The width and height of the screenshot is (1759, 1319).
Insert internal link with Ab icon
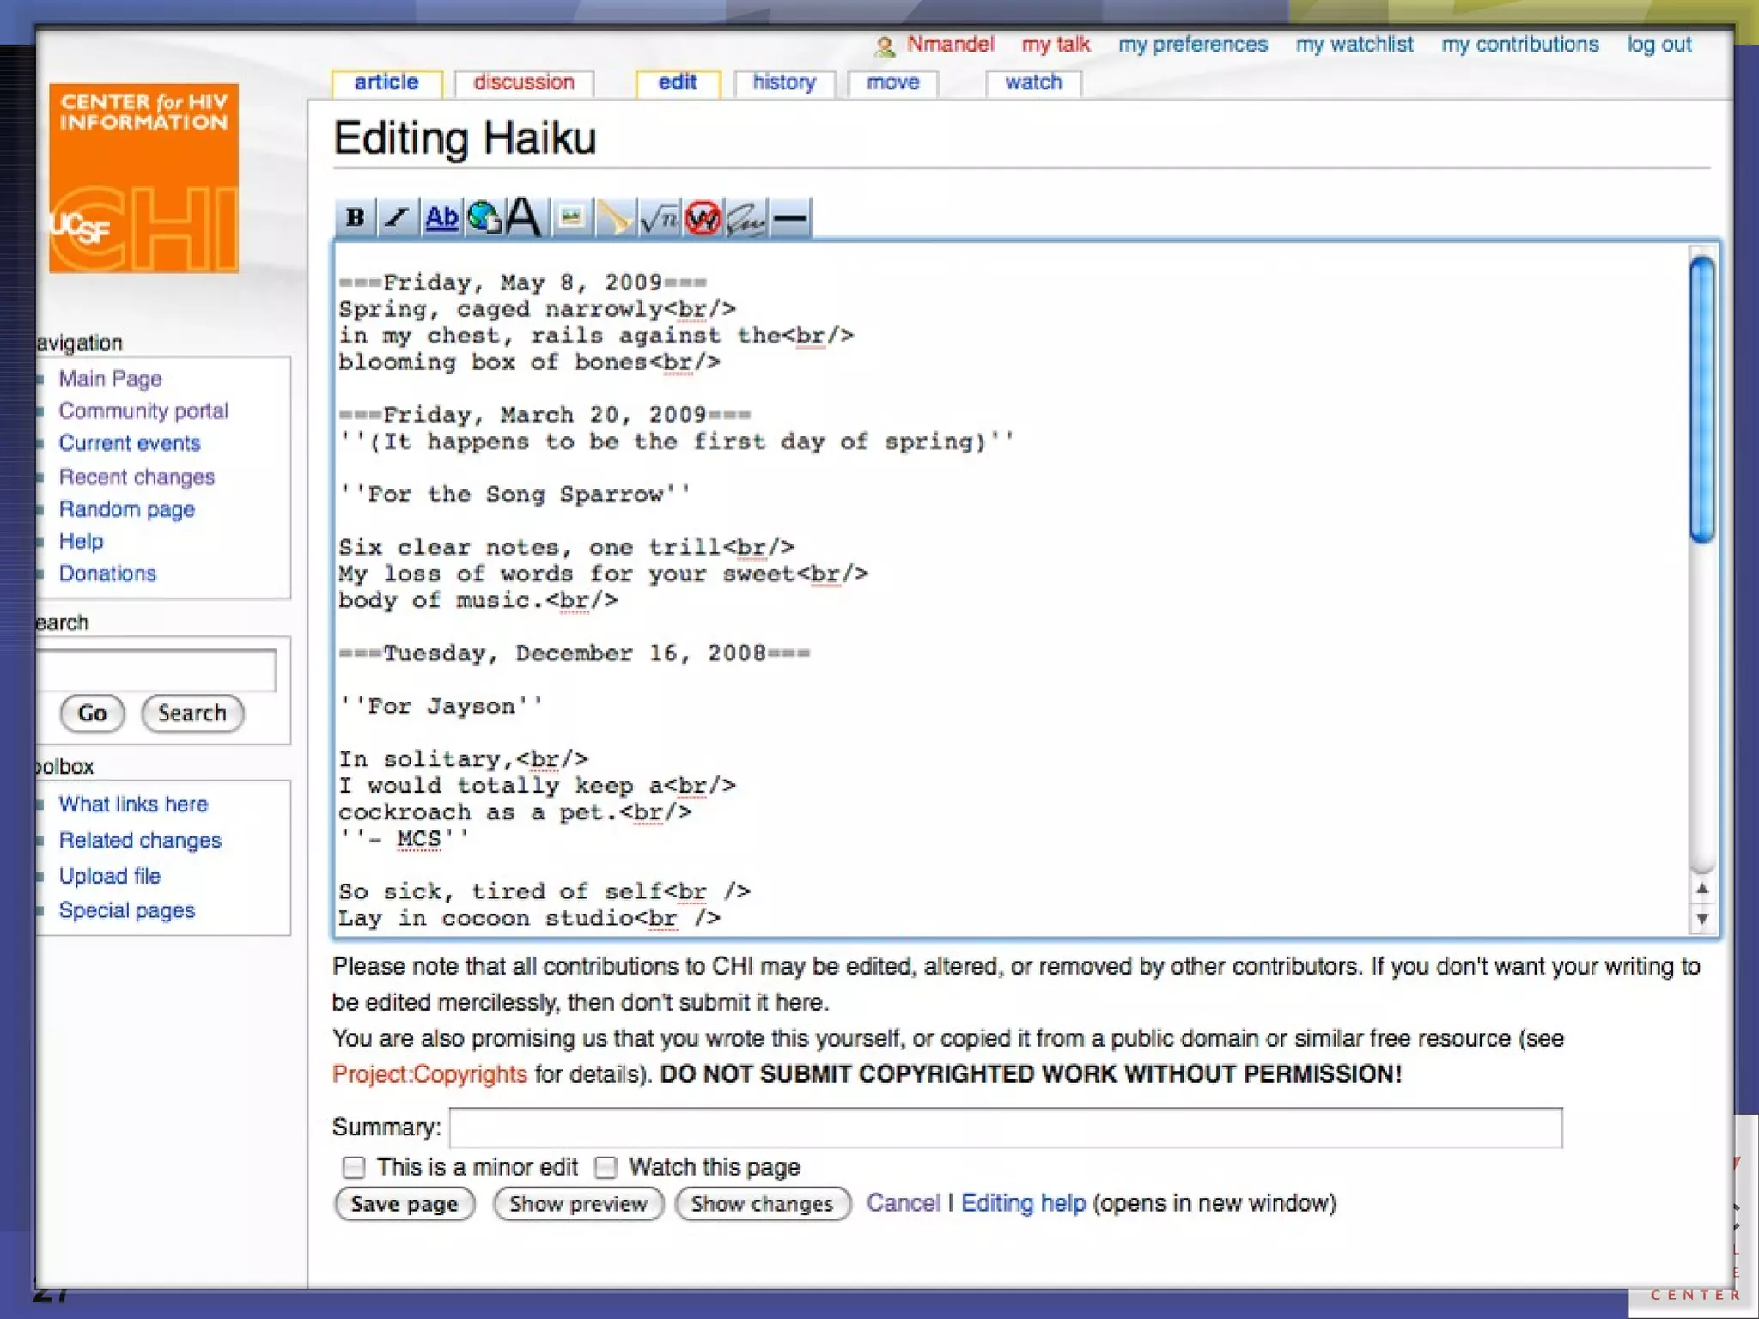(x=441, y=217)
